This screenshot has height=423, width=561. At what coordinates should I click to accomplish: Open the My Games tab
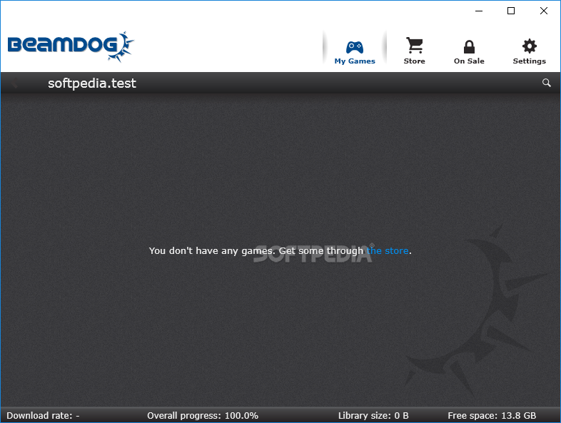(x=355, y=52)
